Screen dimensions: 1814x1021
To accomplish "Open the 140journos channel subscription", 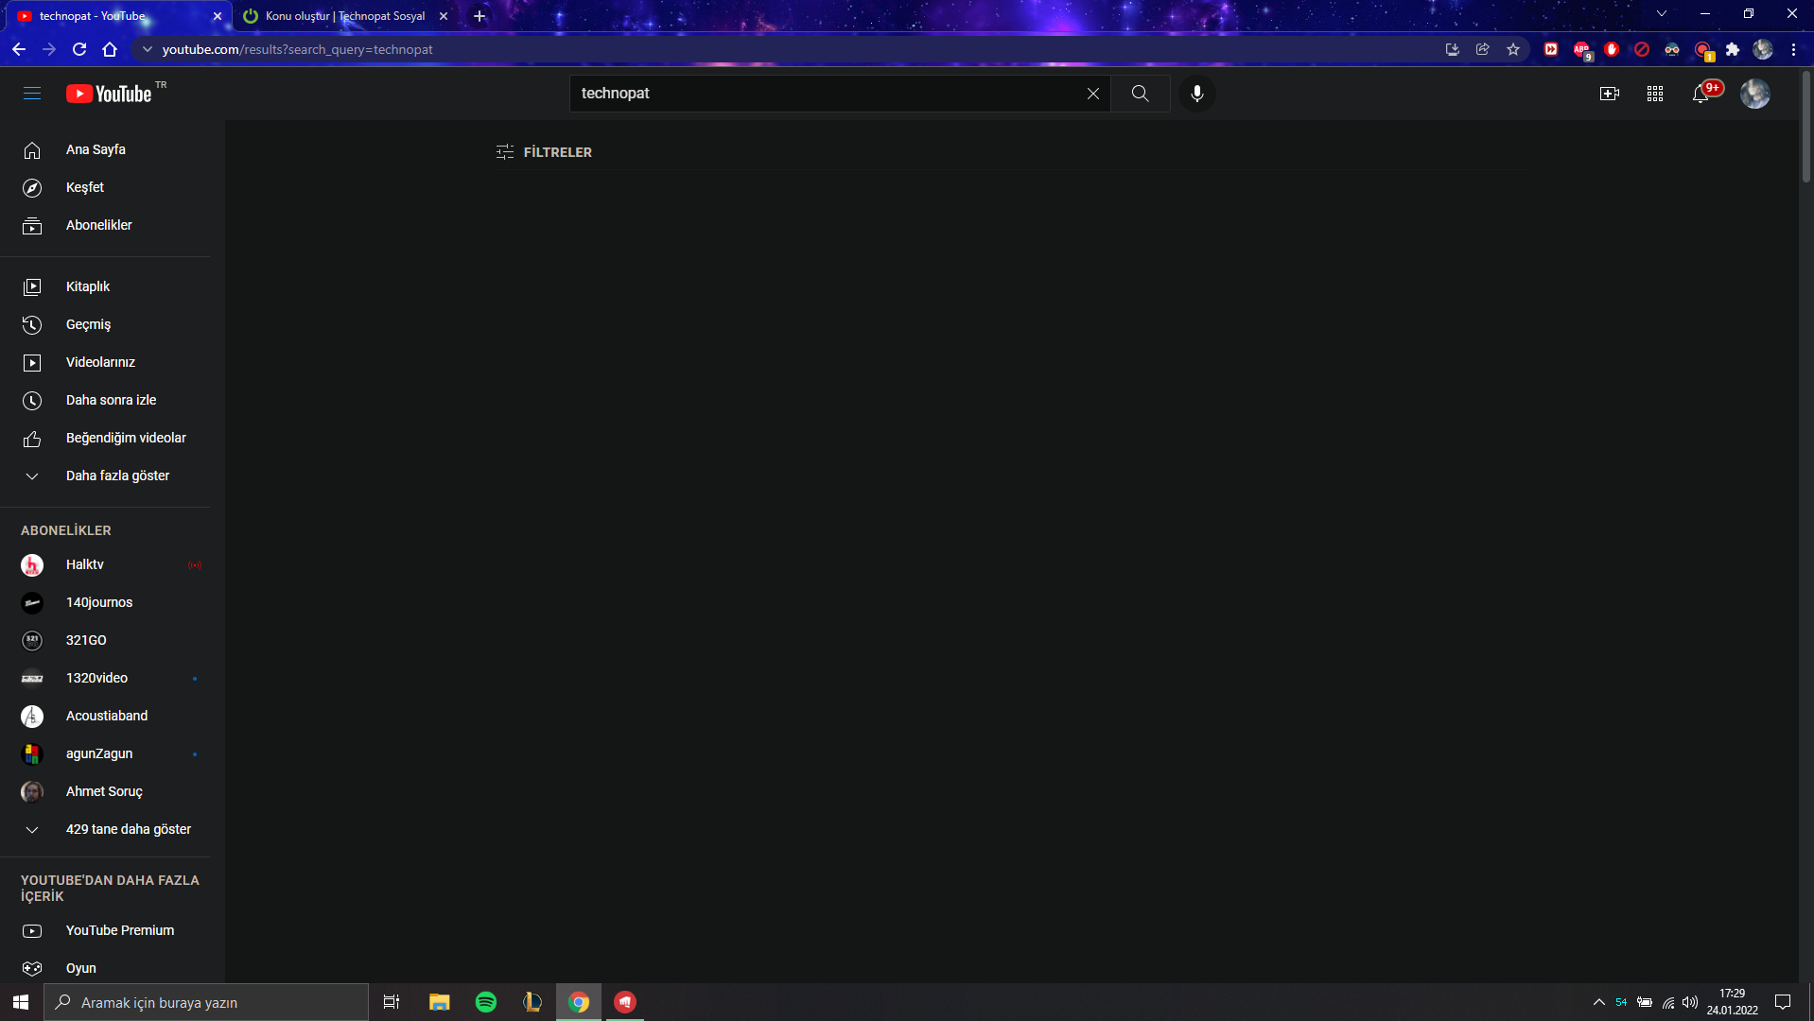I will 105,602.
